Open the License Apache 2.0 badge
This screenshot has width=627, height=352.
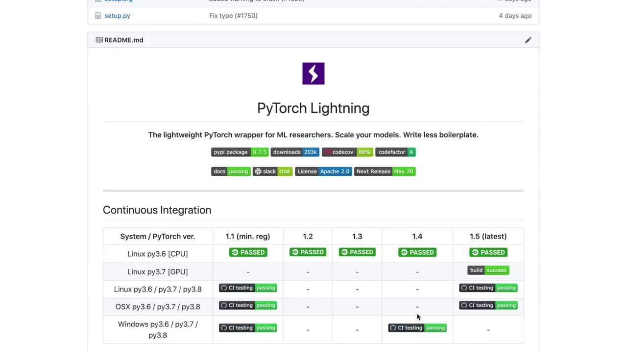tap(323, 171)
